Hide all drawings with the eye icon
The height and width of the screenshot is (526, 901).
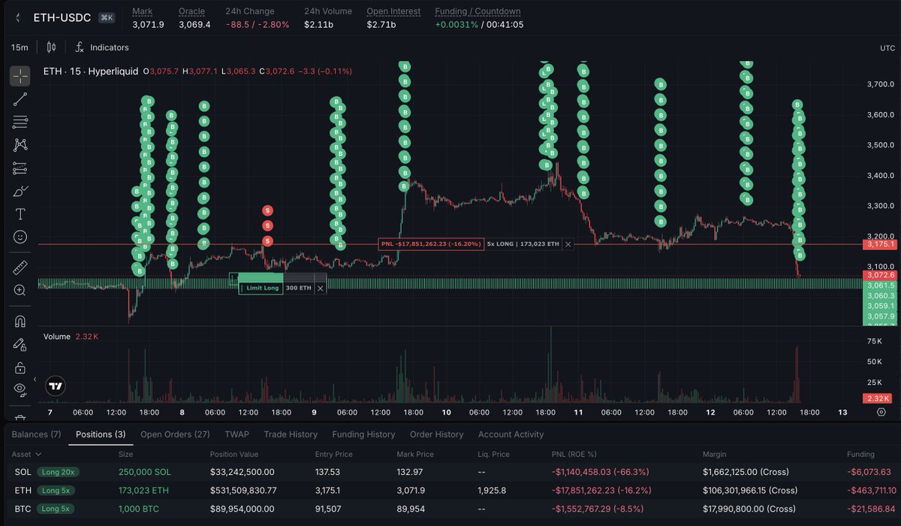pyautogui.click(x=20, y=388)
